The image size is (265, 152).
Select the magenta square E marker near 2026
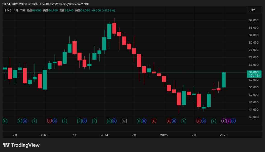click(229, 121)
